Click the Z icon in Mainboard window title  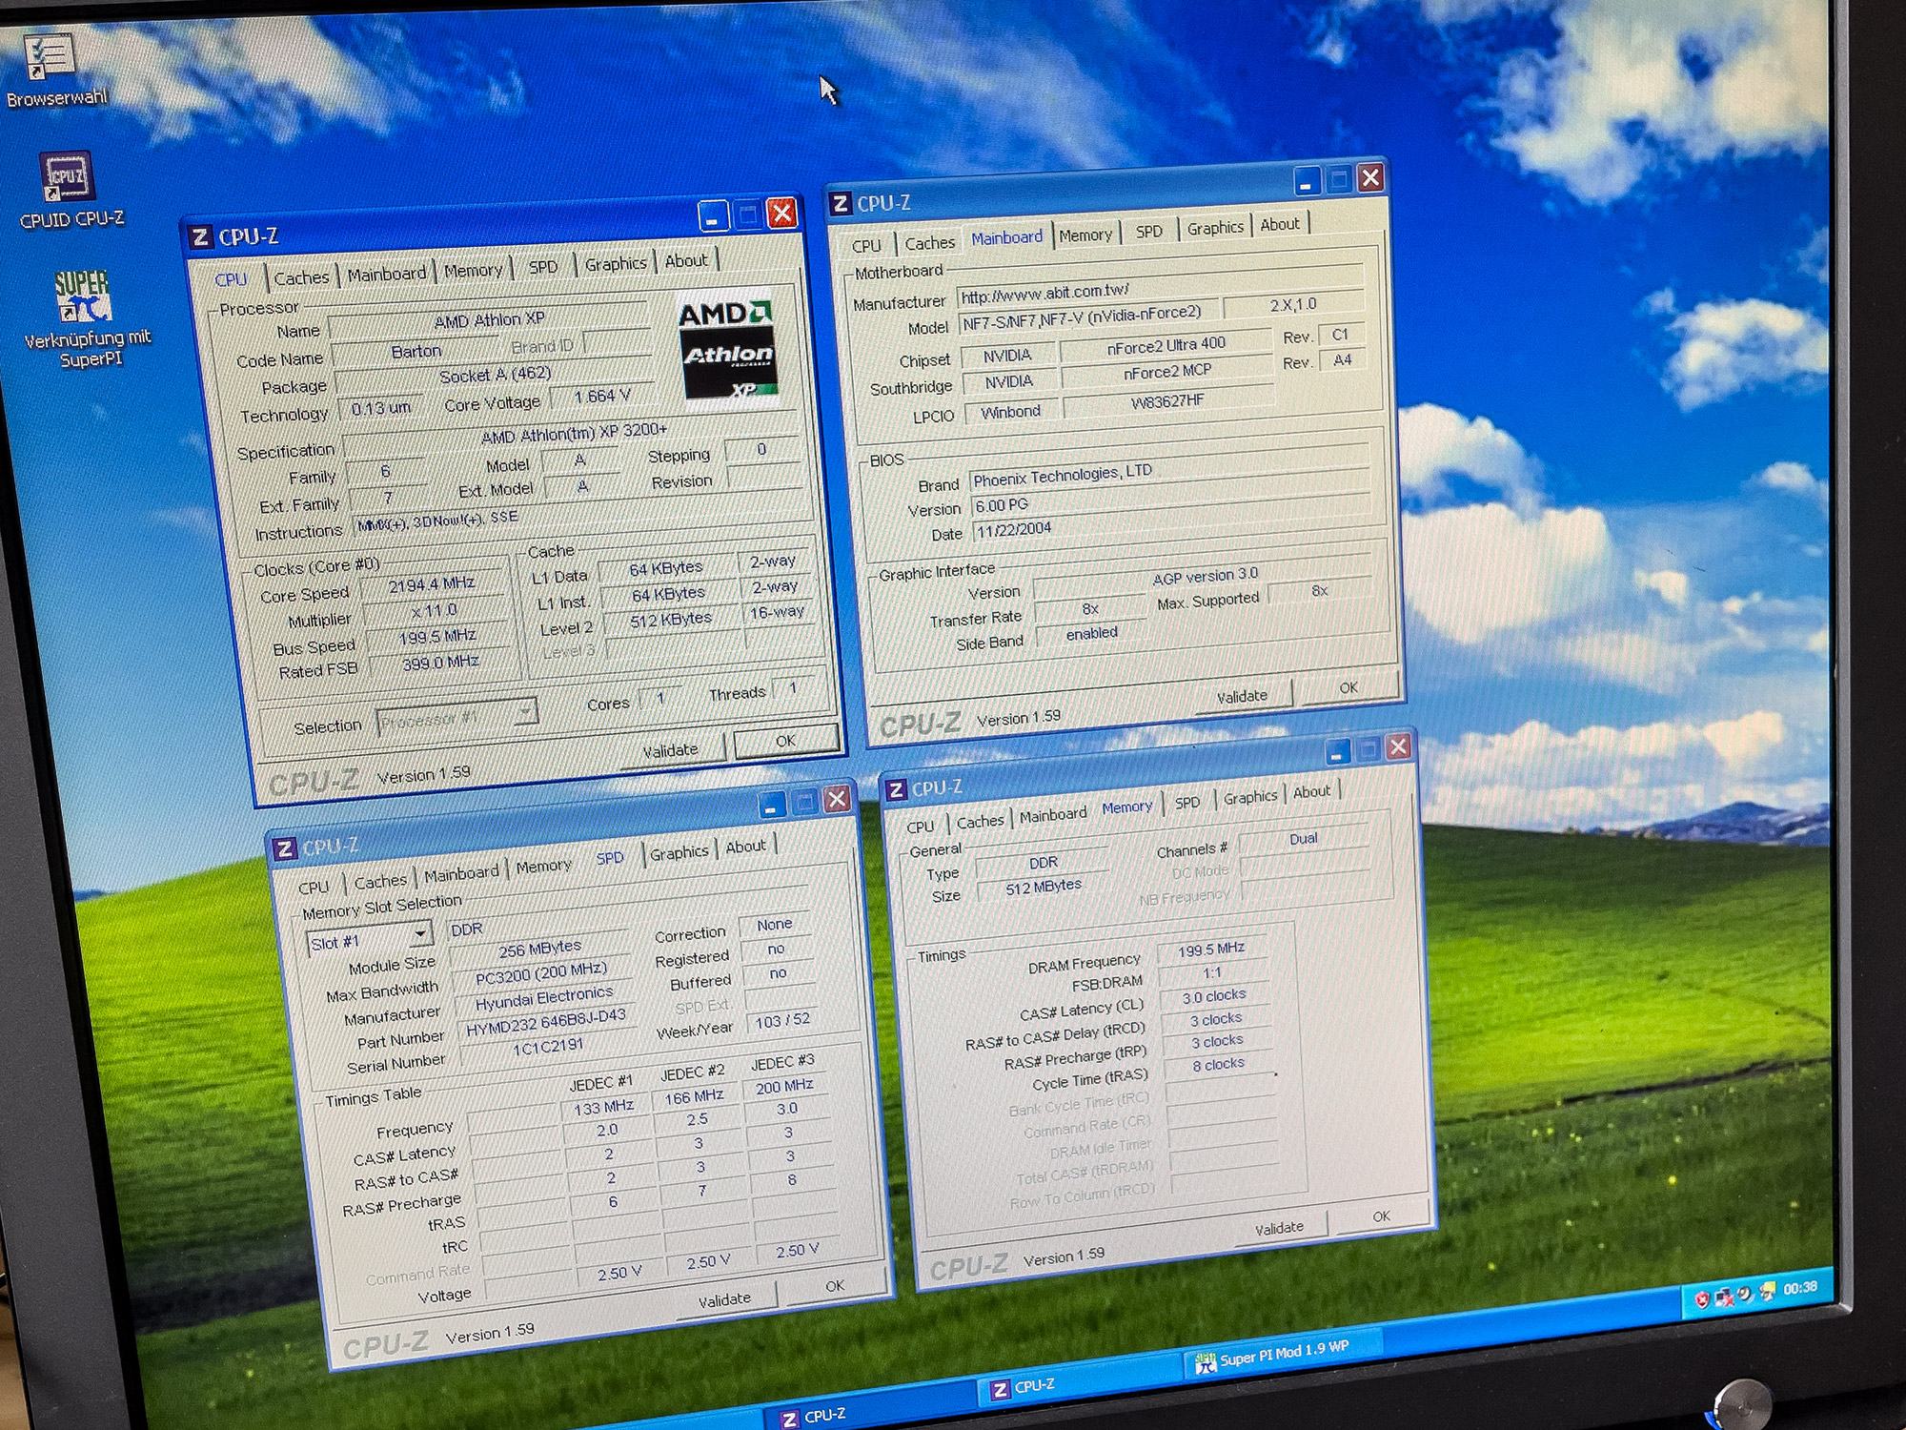(841, 204)
